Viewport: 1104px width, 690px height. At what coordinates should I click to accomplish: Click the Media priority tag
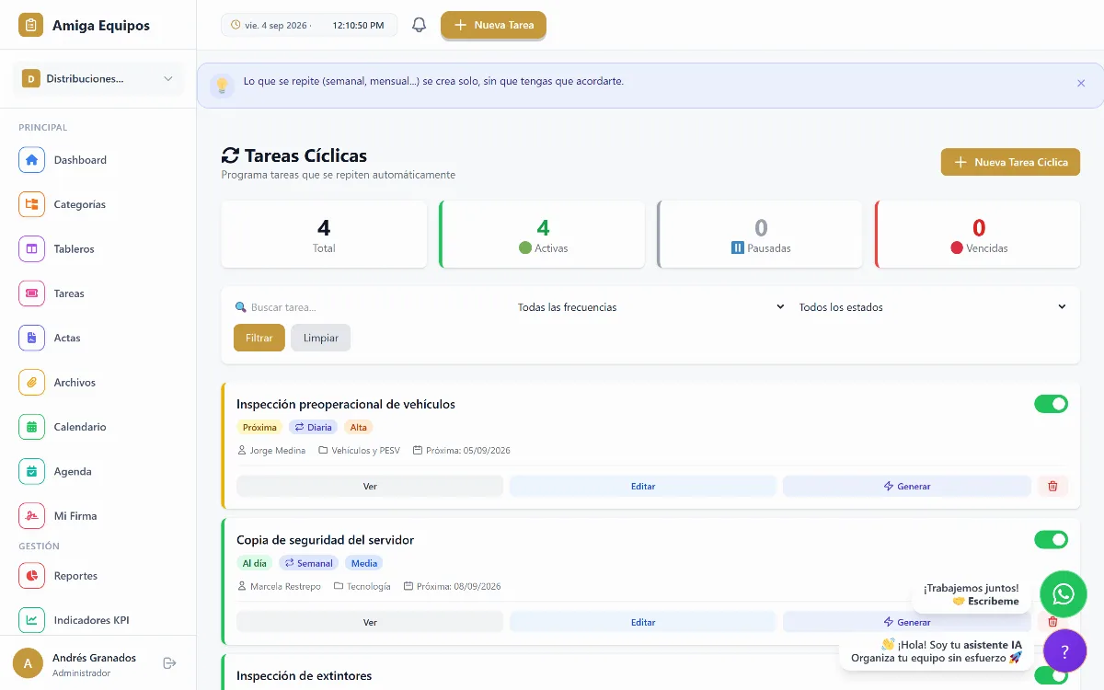click(x=363, y=563)
